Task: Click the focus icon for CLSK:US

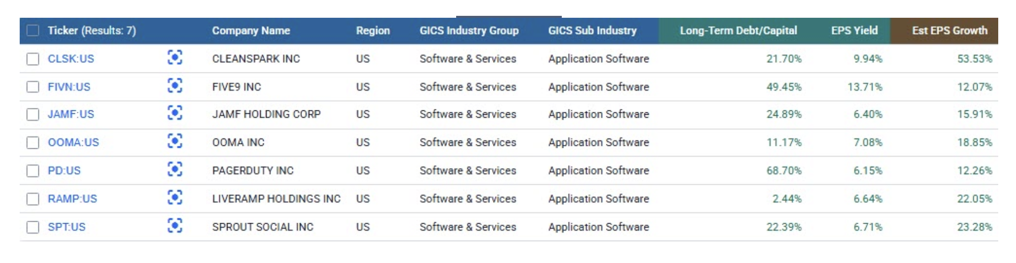Action: point(175,58)
